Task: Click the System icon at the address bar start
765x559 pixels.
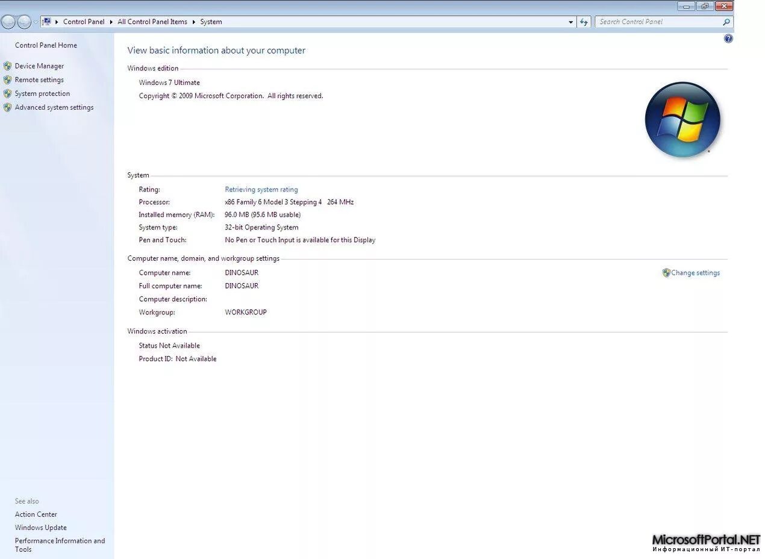Action: coord(46,22)
